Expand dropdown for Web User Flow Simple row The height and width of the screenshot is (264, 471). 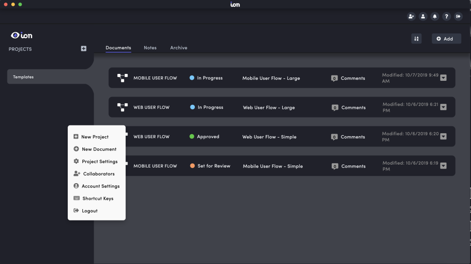pos(444,137)
